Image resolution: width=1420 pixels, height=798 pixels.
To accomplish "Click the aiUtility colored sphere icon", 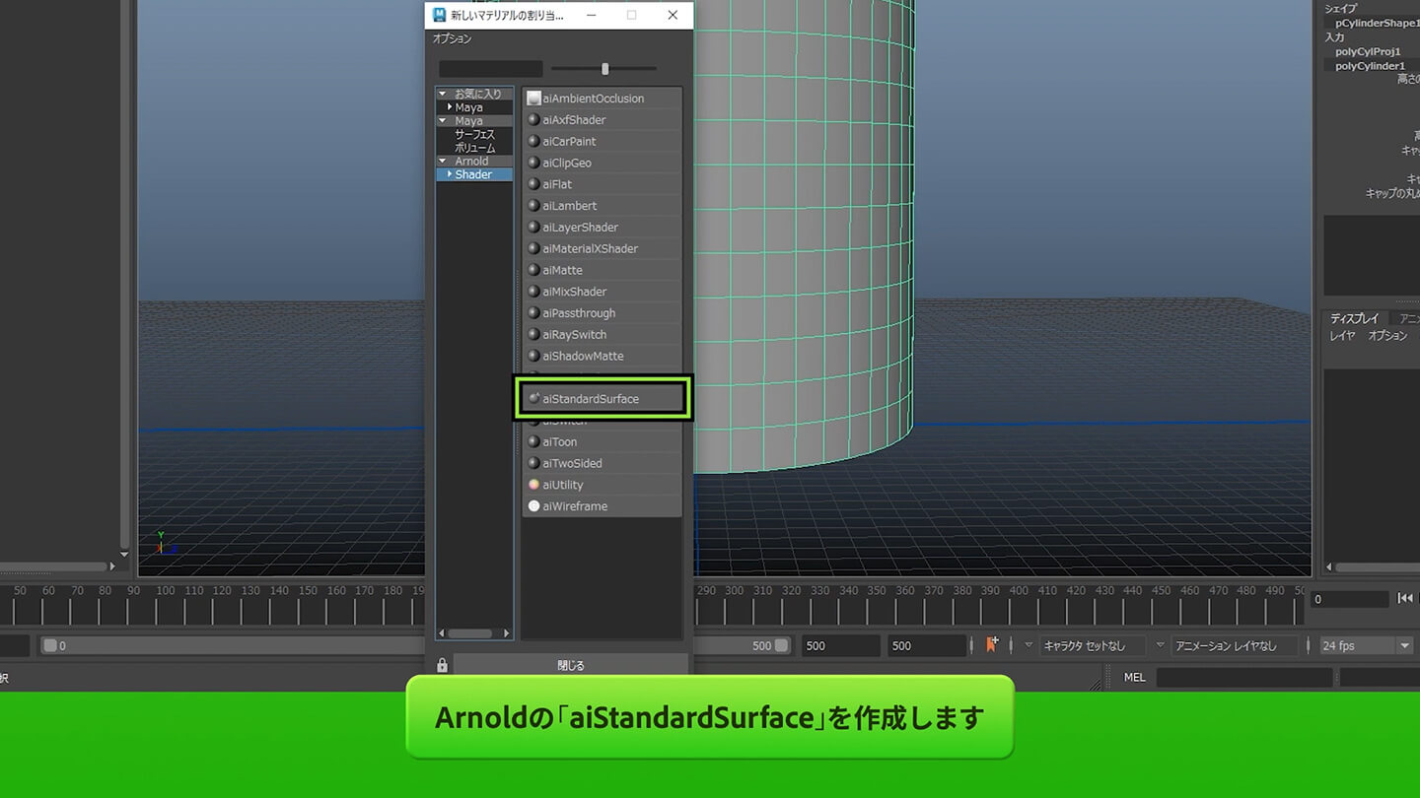I will [533, 485].
